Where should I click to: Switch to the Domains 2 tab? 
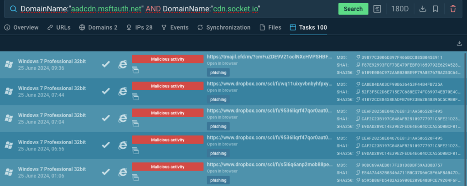point(98,28)
